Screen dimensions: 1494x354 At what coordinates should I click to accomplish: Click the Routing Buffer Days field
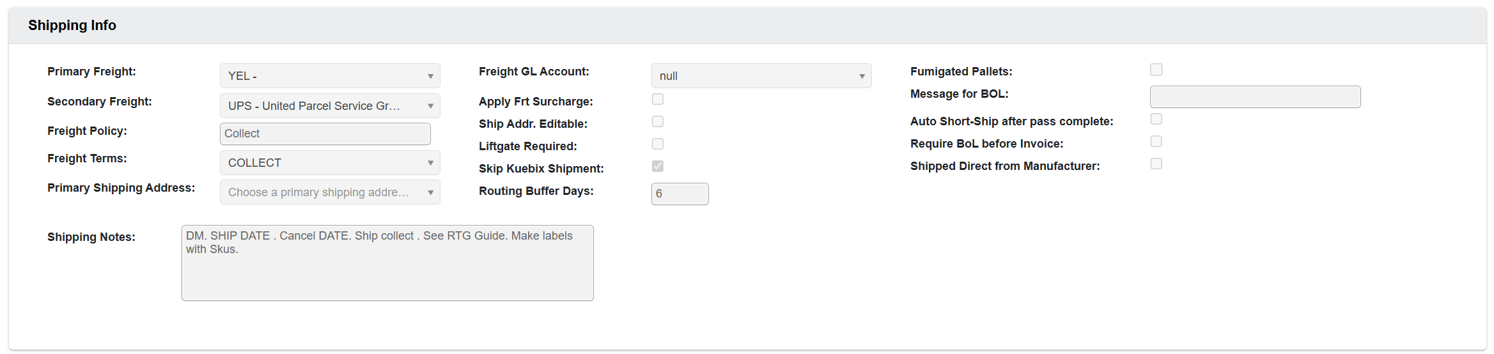[680, 194]
